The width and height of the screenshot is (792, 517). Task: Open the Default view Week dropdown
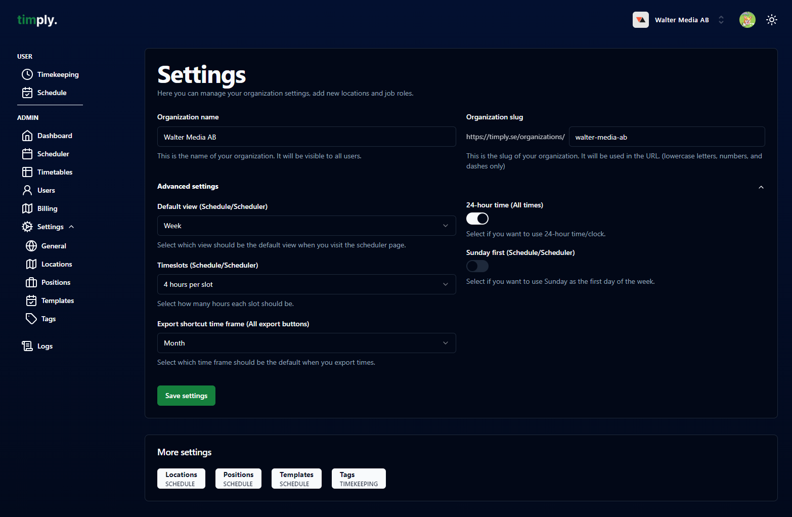(306, 226)
